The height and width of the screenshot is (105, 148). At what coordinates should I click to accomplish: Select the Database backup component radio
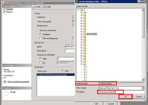(40, 34)
